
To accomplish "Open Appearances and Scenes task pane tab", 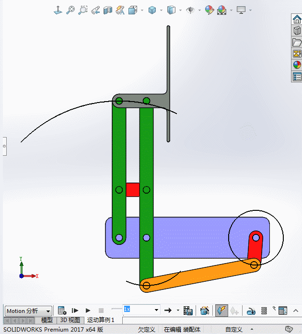I will 297,65.
